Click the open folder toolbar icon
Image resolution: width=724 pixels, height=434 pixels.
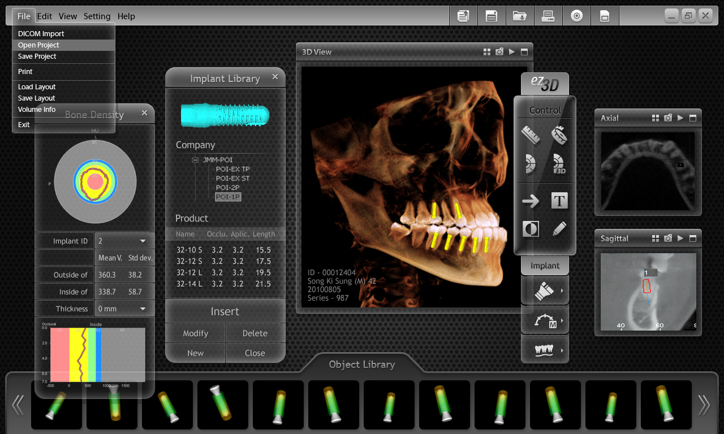[x=520, y=16]
